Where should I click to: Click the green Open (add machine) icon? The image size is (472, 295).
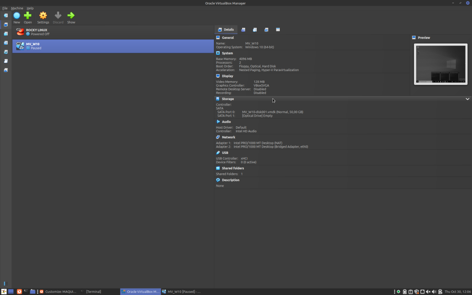(28, 16)
